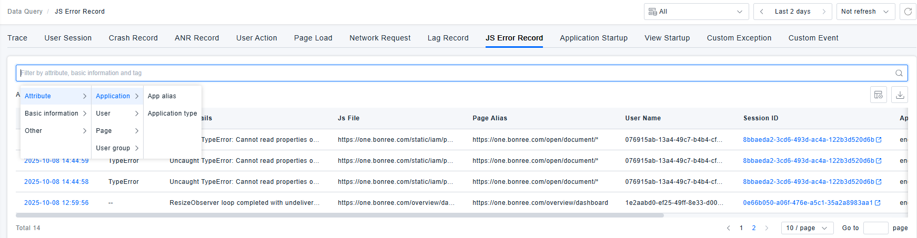Image resolution: width=917 pixels, height=238 pixels.
Task: Switch to the Crash Record tab
Action: tap(133, 38)
